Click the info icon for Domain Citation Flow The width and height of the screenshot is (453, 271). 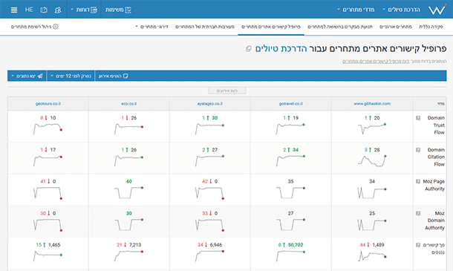tap(418, 150)
